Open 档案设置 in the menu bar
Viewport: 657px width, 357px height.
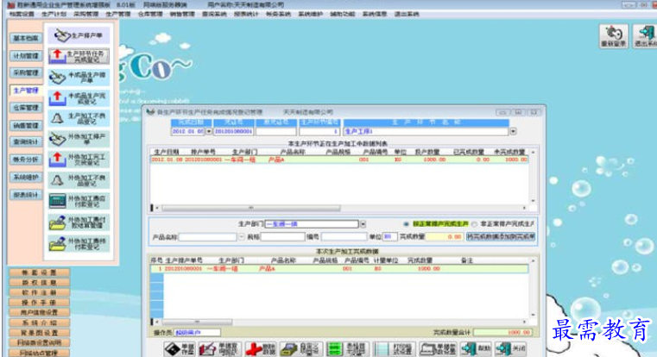(22, 14)
